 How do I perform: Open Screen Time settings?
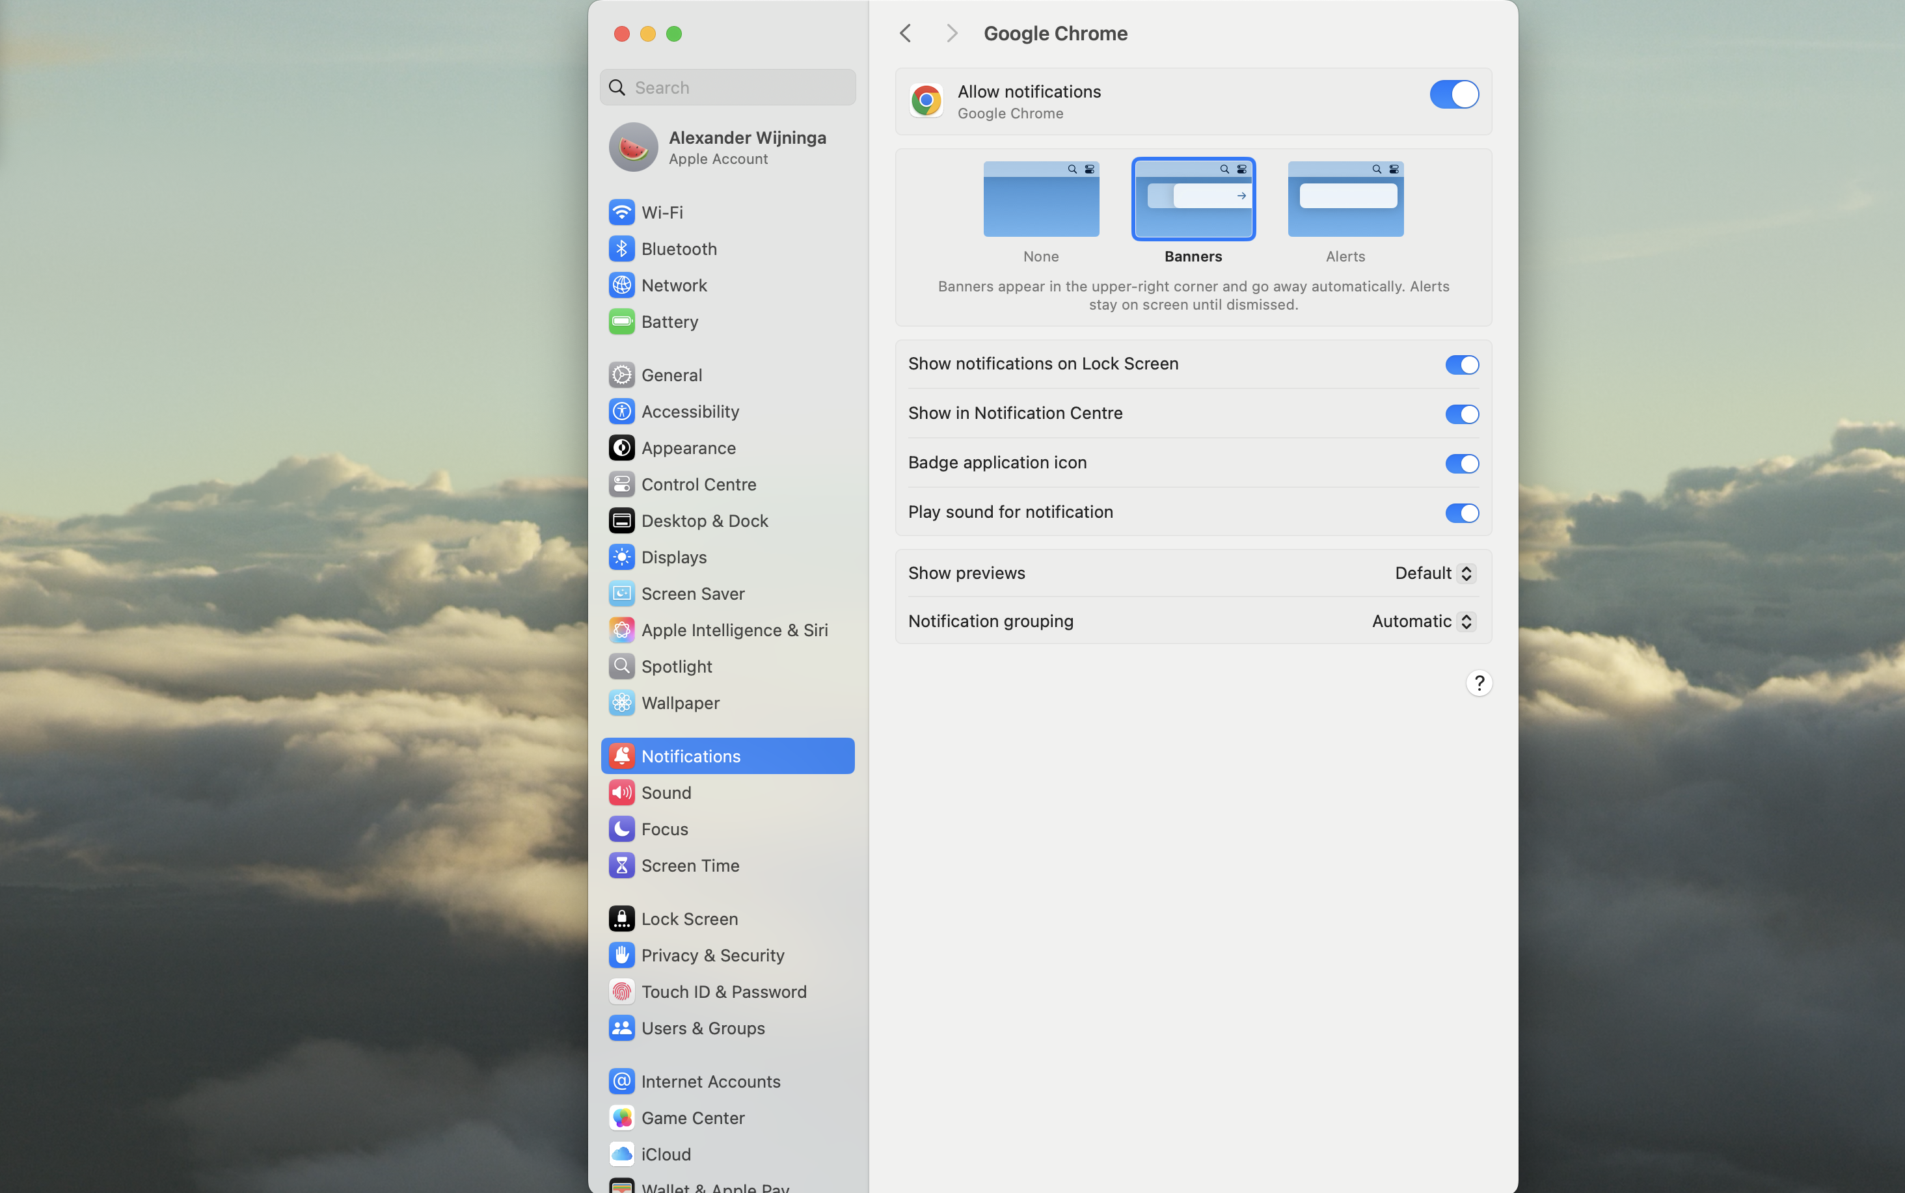tap(690, 865)
